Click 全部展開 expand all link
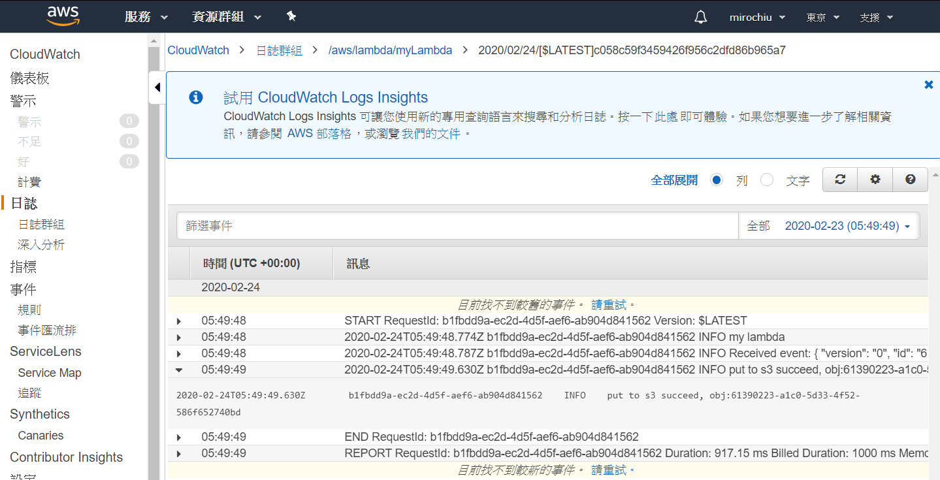The image size is (940, 480). coord(674,180)
